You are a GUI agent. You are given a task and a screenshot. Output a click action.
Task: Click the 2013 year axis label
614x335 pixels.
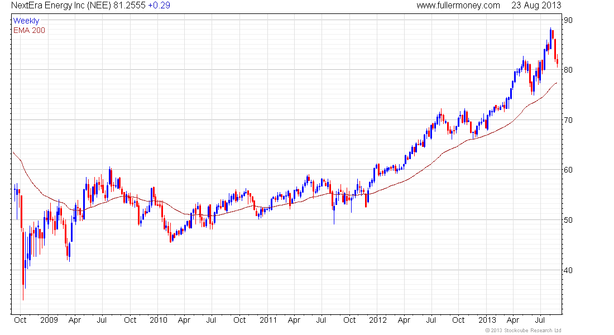coord(487,320)
